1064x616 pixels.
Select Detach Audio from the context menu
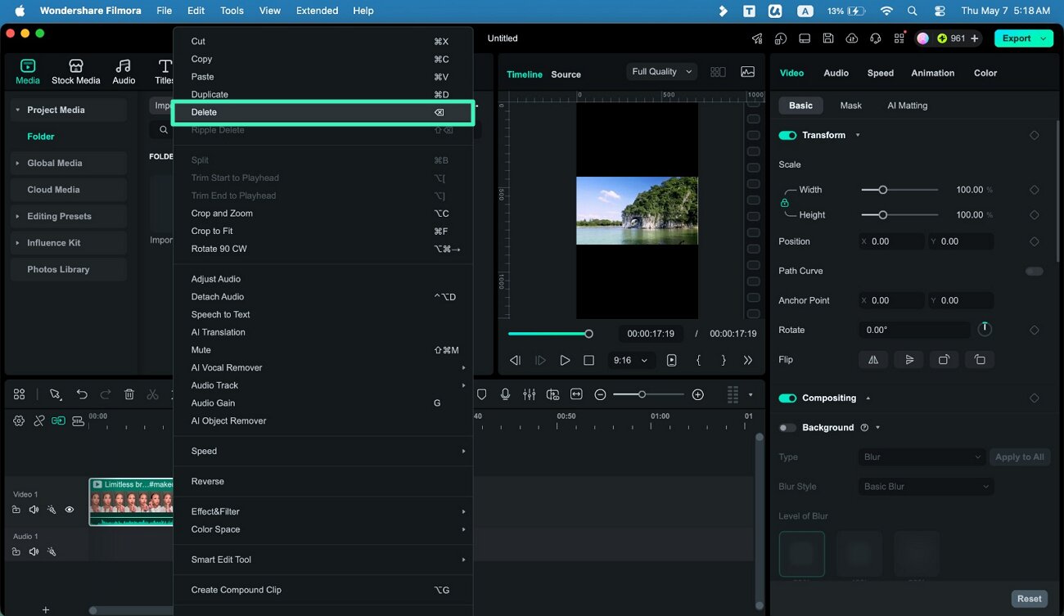coord(322,297)
